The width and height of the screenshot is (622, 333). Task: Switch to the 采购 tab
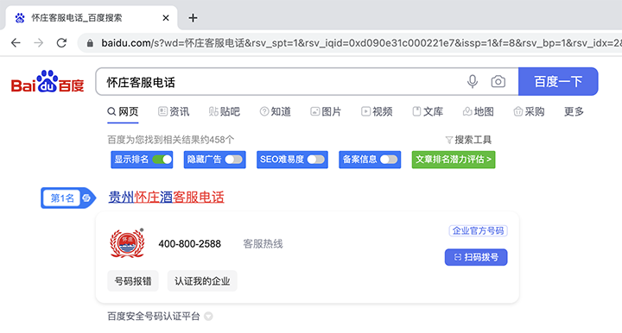click(x=529, y=111)
